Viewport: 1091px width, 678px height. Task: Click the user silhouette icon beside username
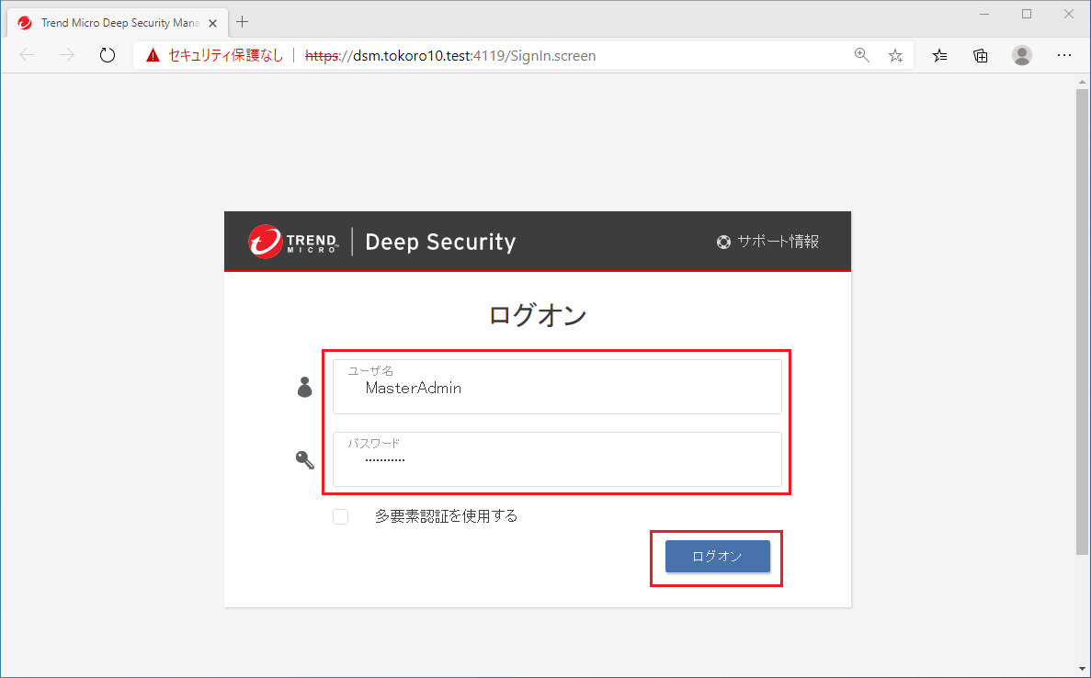coord(305,388)
